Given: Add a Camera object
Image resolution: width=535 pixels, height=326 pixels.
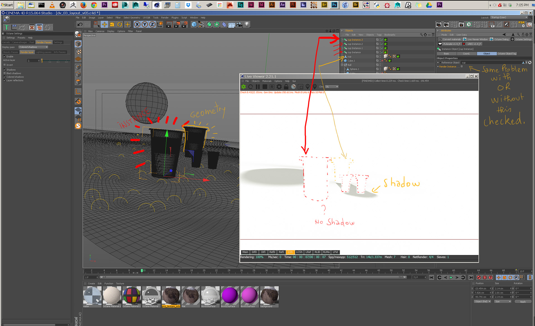Looking at the screenshot, I should click(239, 25).
